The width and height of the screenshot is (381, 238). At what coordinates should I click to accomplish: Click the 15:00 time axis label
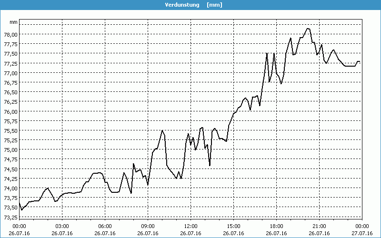pyautogui.click(x=233, y=227)
